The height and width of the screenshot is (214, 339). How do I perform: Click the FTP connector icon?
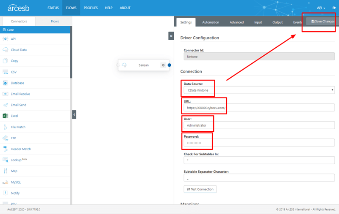tap(6, 138)
